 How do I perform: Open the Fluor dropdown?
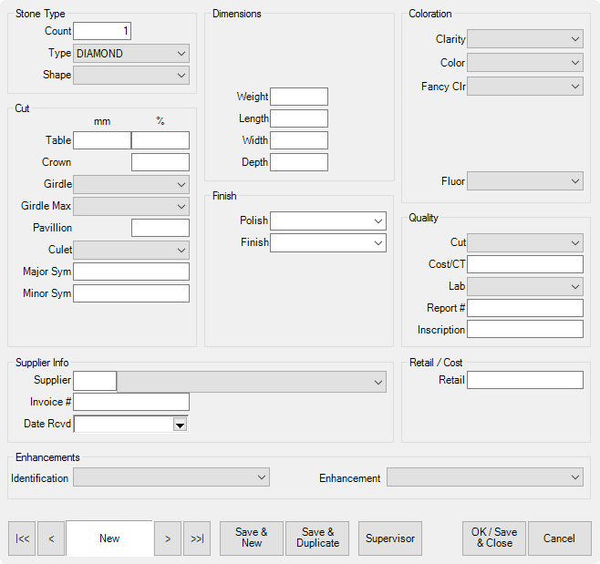pos(574,181)
